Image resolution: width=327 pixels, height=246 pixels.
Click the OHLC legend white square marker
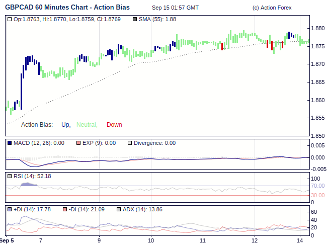point(10,19)
